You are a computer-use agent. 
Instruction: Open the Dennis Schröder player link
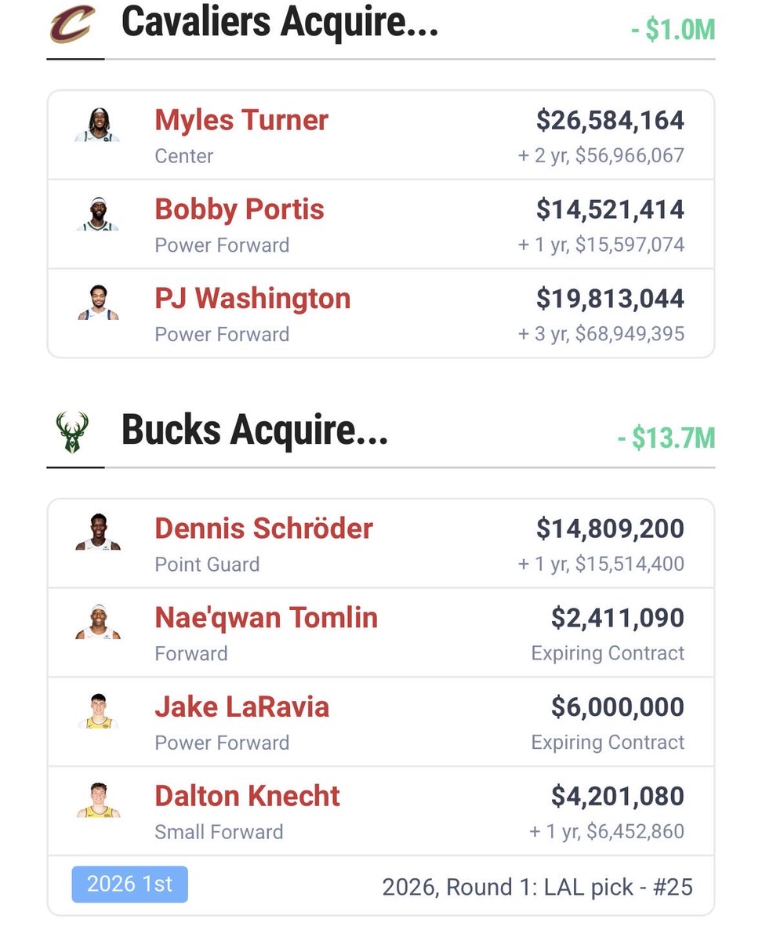click(x=263, y=529)
